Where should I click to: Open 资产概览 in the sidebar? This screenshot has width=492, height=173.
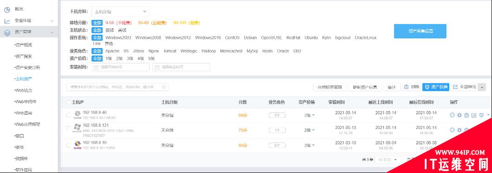pyautogui.click(x=23, y=45)
